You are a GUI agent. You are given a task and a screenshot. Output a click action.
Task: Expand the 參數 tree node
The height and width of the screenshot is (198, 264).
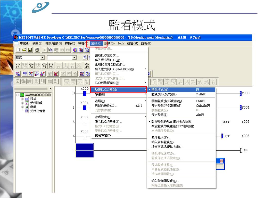click(x=22, y=107)
